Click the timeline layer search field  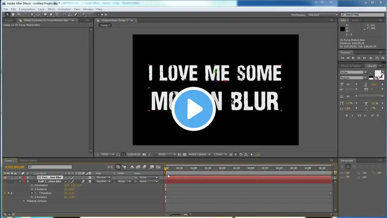tap(50, 167)
